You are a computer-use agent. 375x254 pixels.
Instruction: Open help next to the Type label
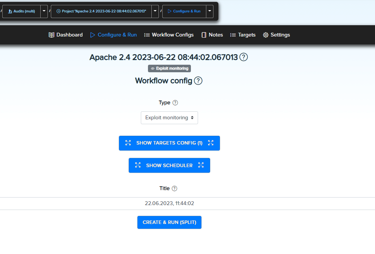(175, 102)
